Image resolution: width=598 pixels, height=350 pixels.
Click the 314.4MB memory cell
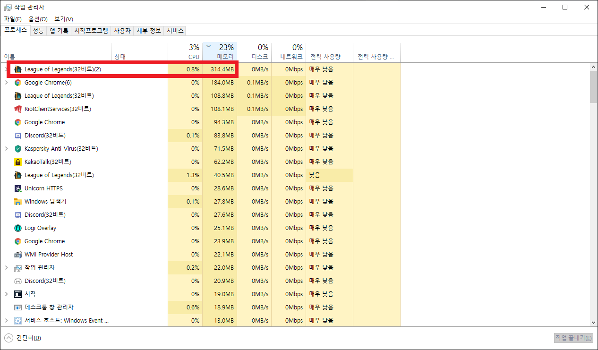tap(220, 69)
